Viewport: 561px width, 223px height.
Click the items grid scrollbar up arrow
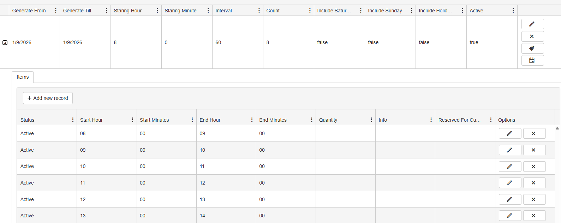point(557,128)
